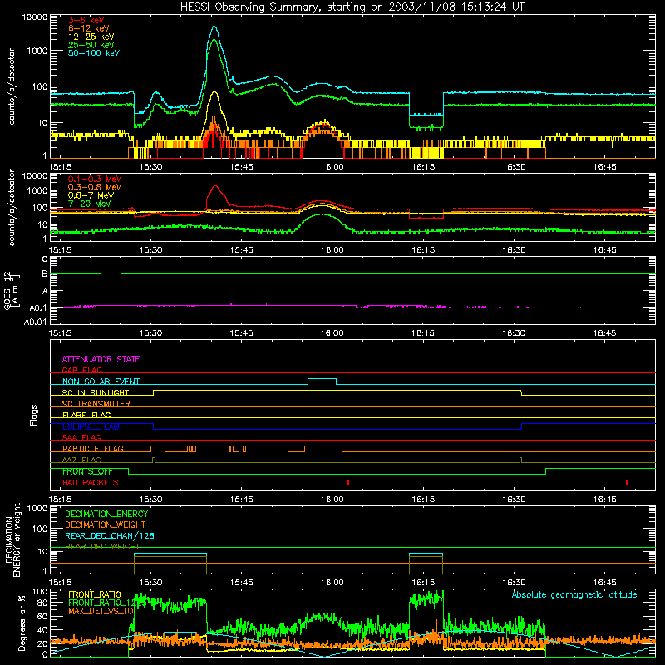Image resolution: width=665 pixels, height=665 pixels.
Task: Click the 'ATTENUATOR_STATE' flag label
Action: click(x=101, y=359)
